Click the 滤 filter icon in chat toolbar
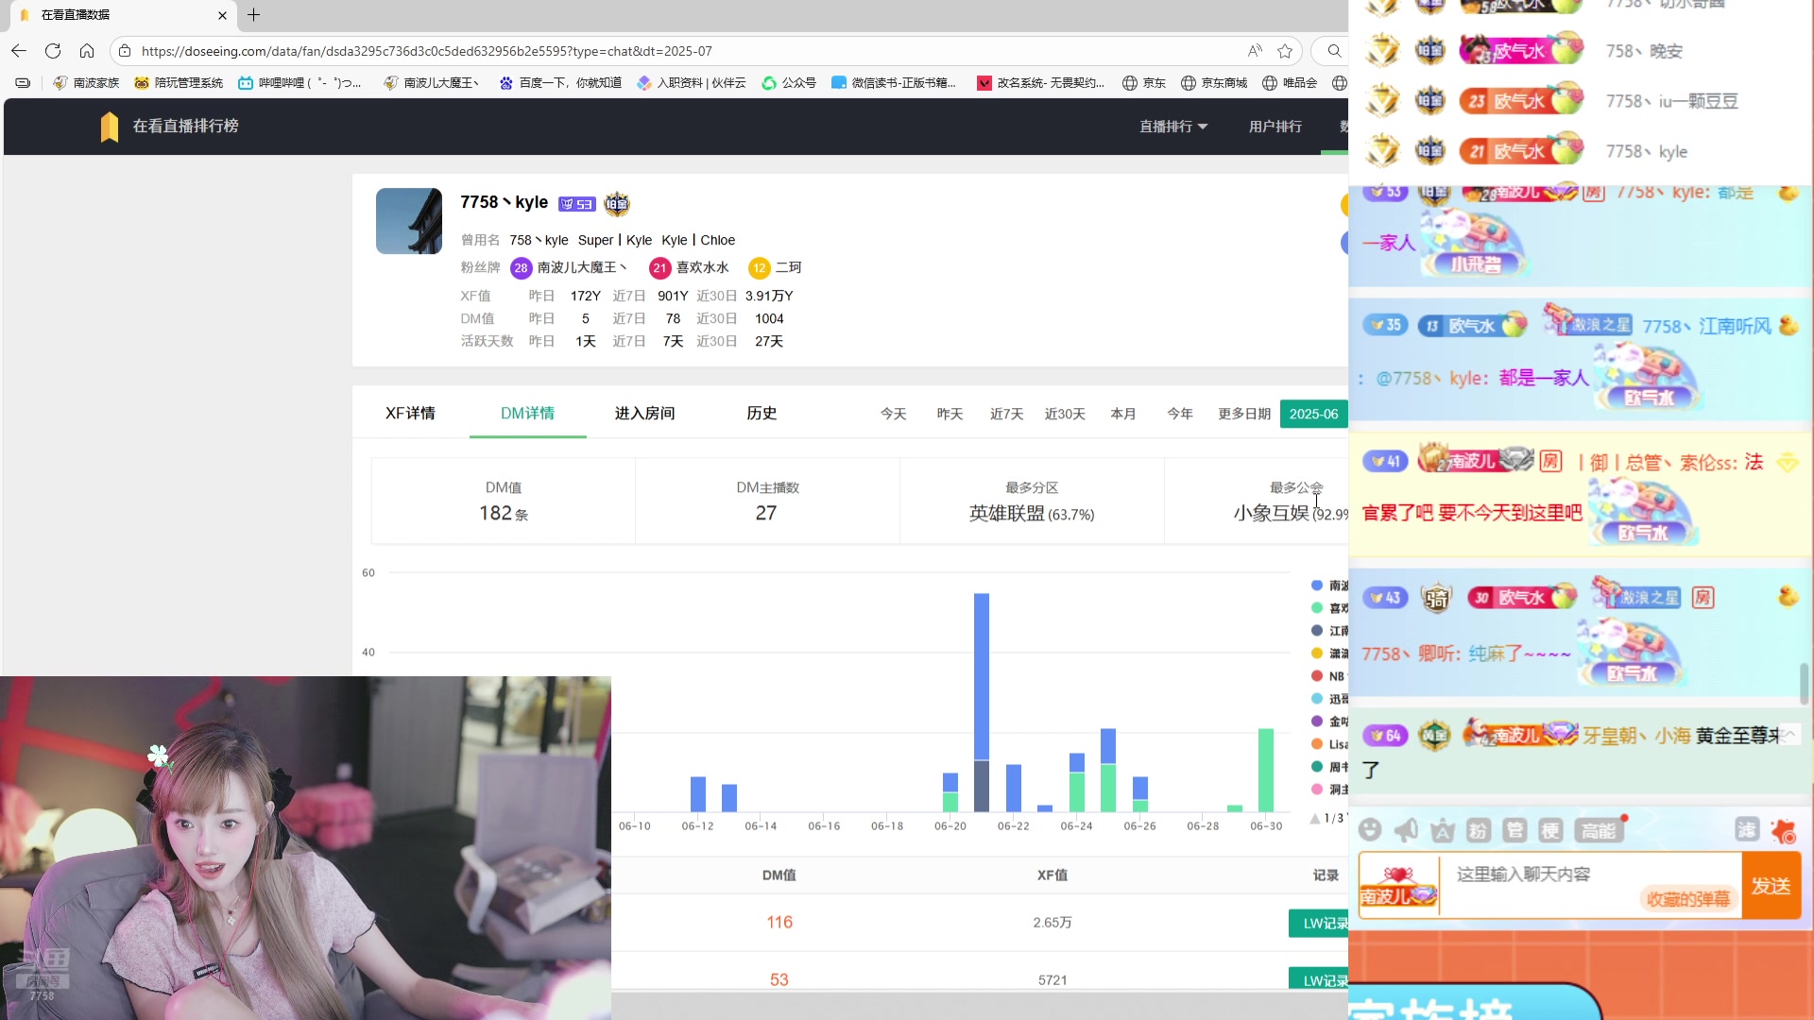The width and height of the screenshot is (1814, 1020). [1747, 829]
